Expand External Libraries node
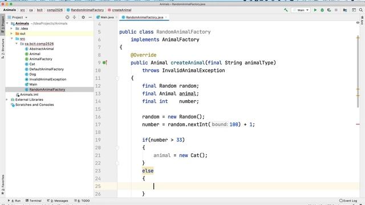The height and width of the screenshot is (205, 365). [7, 100]
